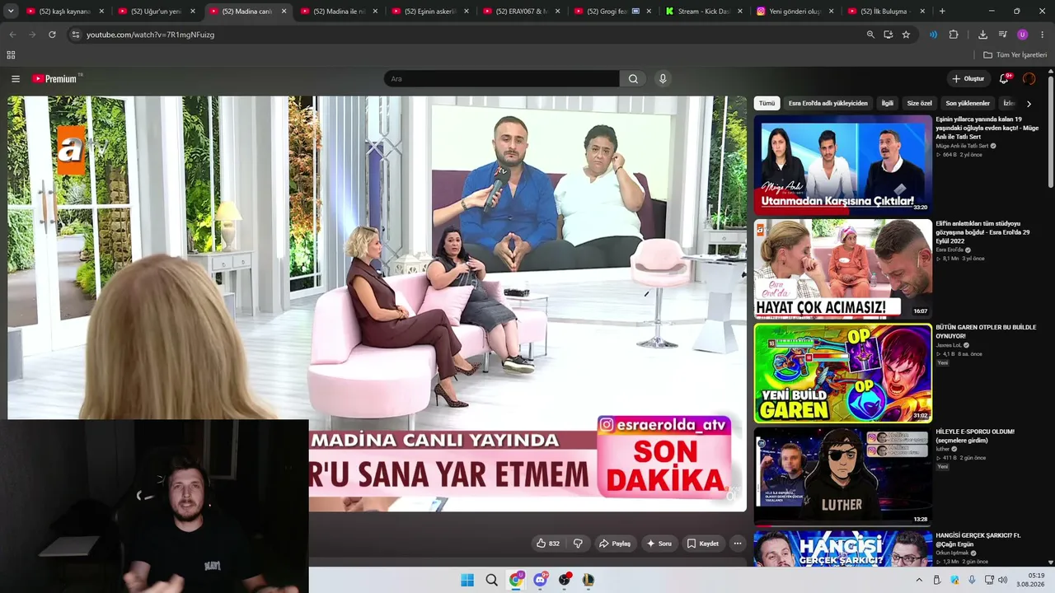Image resolution: width=1055 pixels, height=593 pixels.
Task: Open Windows taskbar search
Action: click(x=491, y=580)
